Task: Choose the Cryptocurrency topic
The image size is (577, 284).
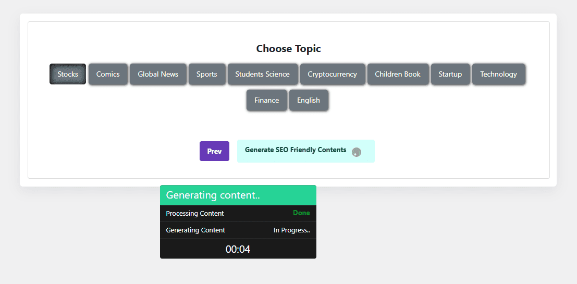Action: tap(333, 74)
